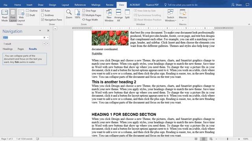This screenshot has width=252, height=141.
Task: Select Print Layout view
Action: (x=13, y=16)
